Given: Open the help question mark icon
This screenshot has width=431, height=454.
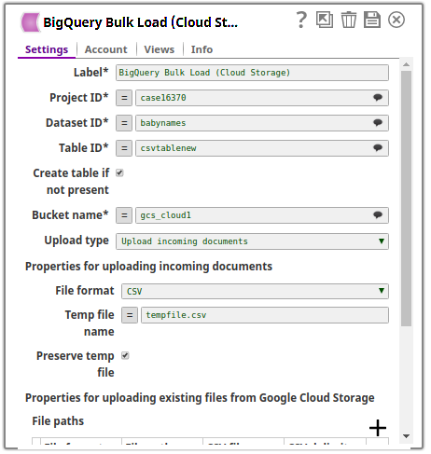Looking at the screenshot, I should click(x=301, y=20).
